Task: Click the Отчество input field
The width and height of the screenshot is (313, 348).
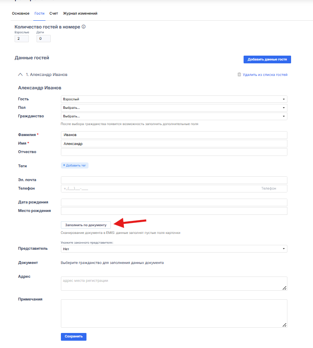Action: click(174, 152)
